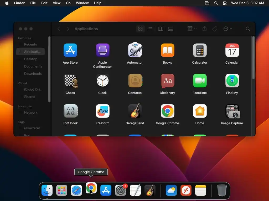Image resolution: width=269 pixels, height=201 pixels.
Task: Open the Calculator app icon
Action: point(200,50)
